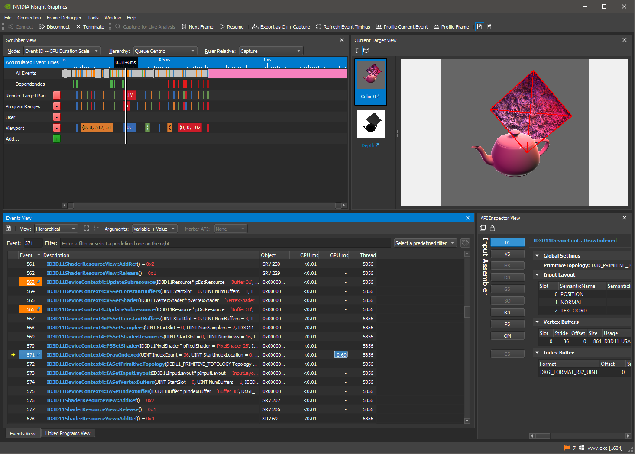Screen dimensions: 635x454
Task: Click the Filter text field in Events View
Action: coord(225,243)
